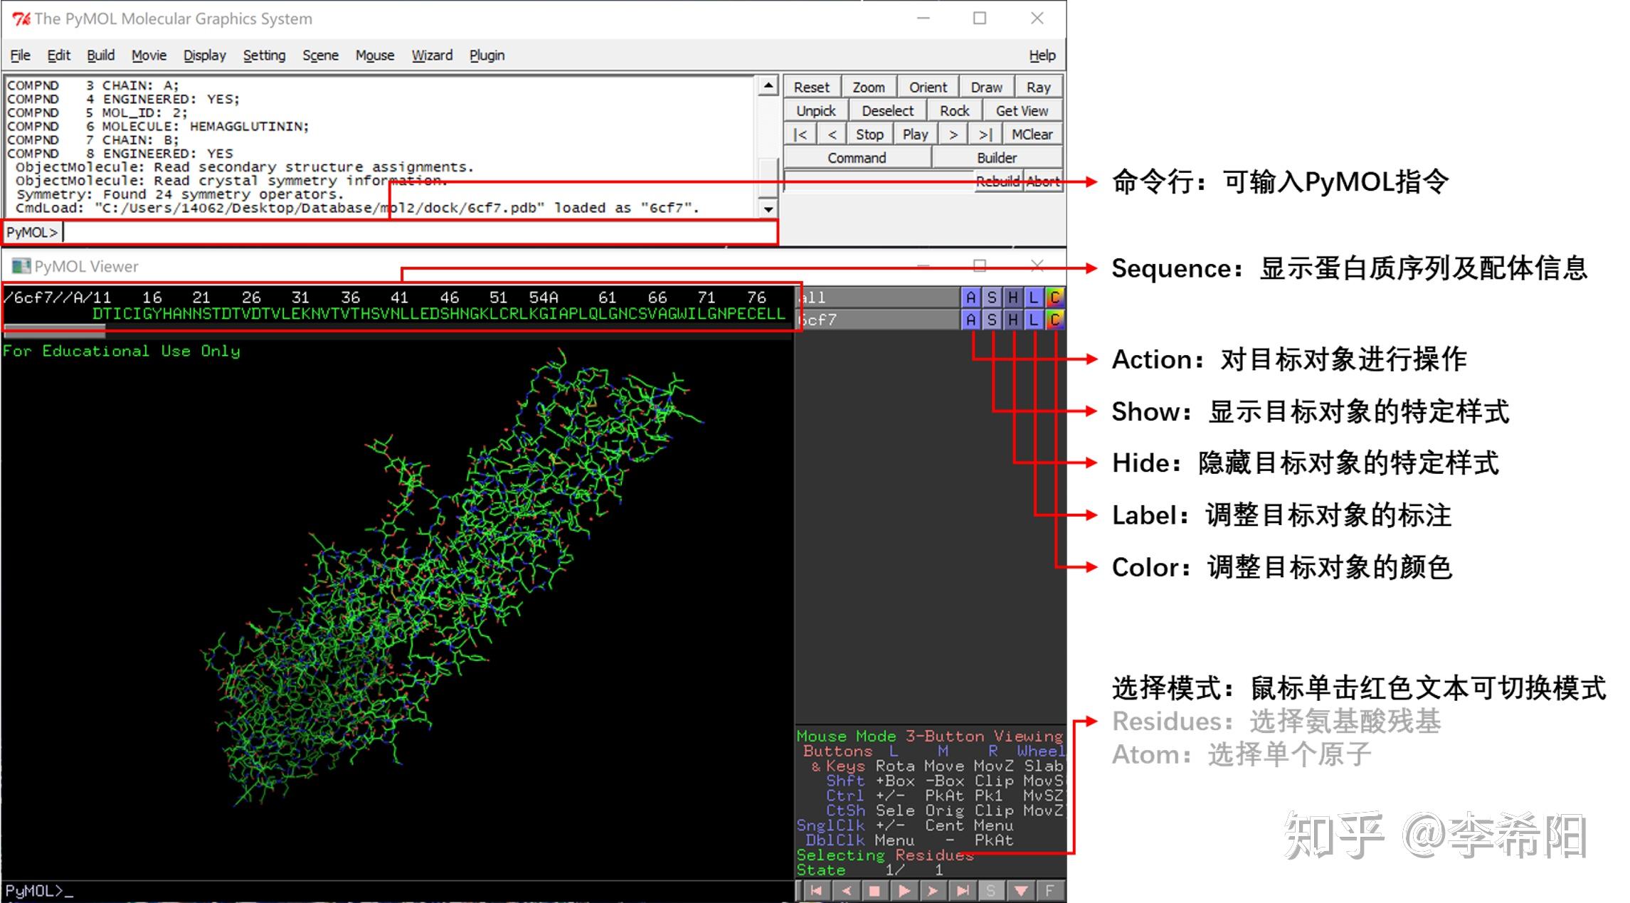This screenshot has height=903, width=1630.
Task: Click the S icon in the bottom movie bar
Action: point(992,890)
